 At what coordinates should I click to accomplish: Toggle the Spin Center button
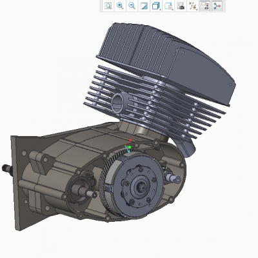tap(217, 6)
